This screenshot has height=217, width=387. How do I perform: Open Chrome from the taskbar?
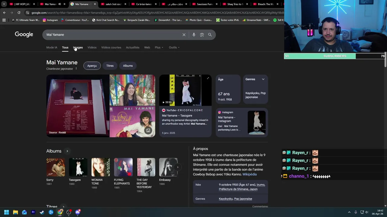tap(60, 212)
